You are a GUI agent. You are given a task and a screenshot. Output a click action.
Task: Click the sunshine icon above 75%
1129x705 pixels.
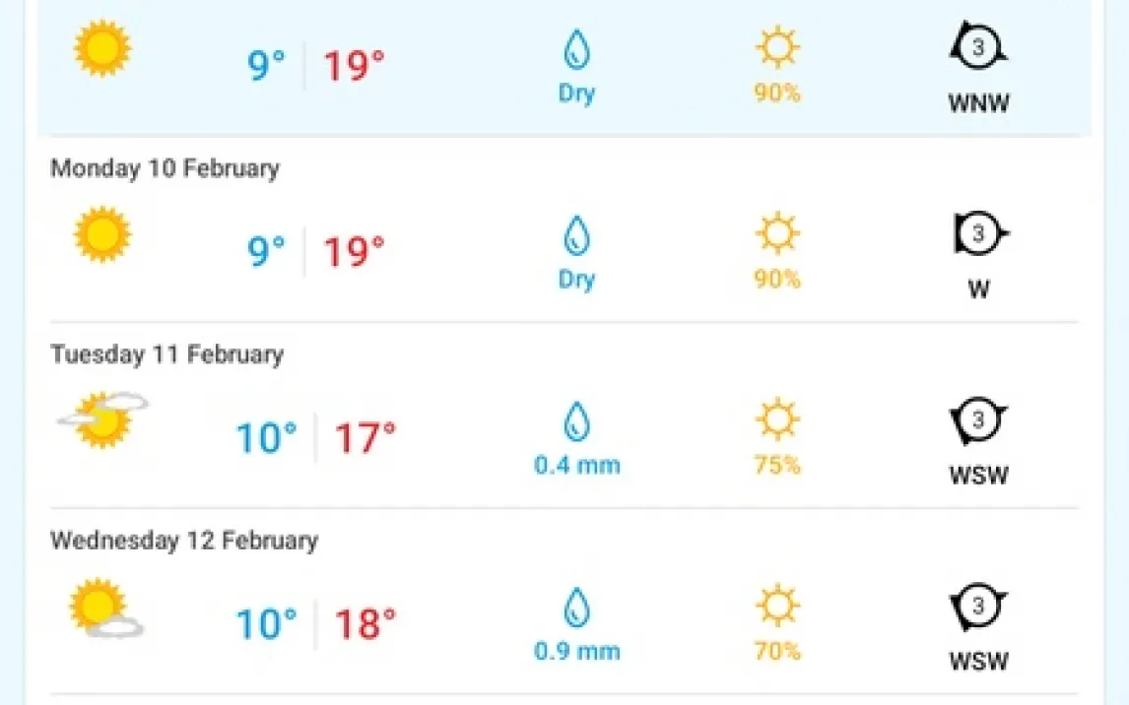776,420
